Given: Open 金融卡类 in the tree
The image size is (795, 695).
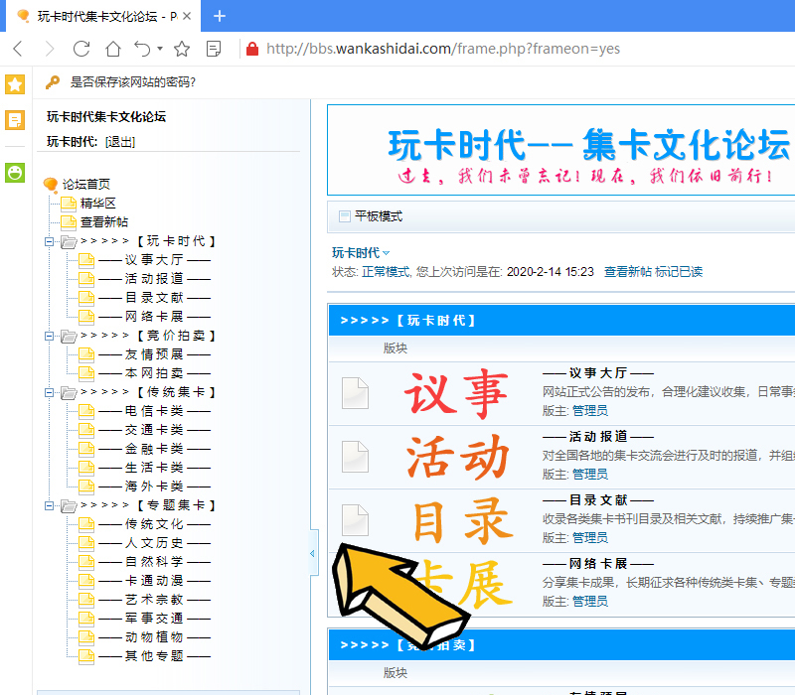Looking at the screenshot, I should pyautogui.click(x=154, y=449).
